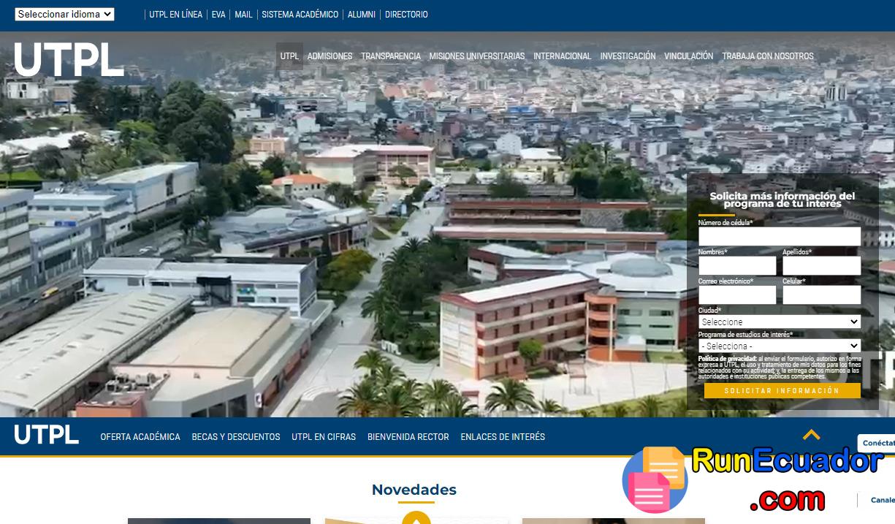Click the yellow scroll-to-top arrow

pyautogui.click(x=812, y=434)
